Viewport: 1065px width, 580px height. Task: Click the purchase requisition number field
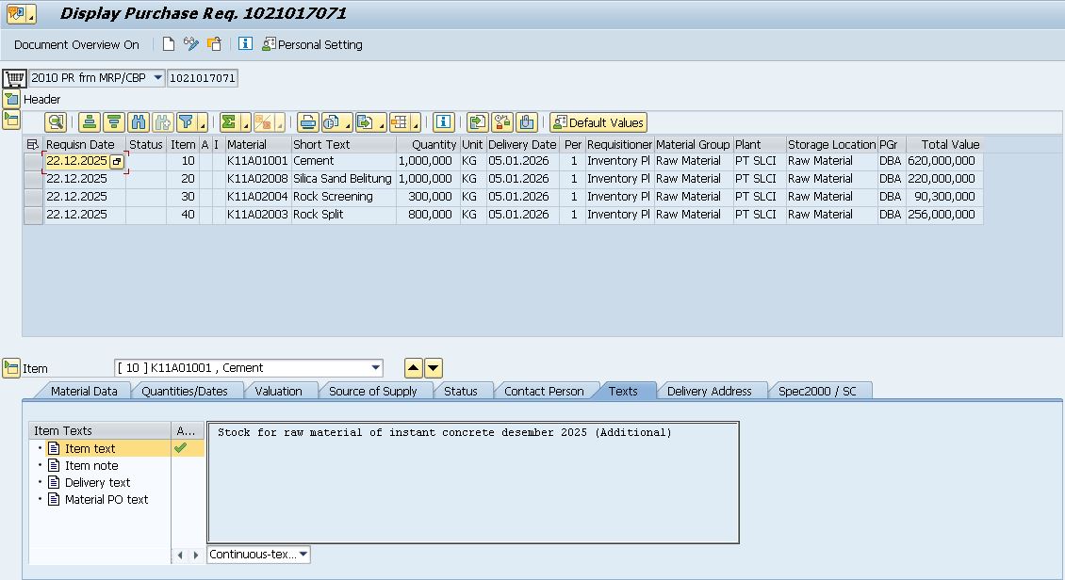tap(203, 78)
